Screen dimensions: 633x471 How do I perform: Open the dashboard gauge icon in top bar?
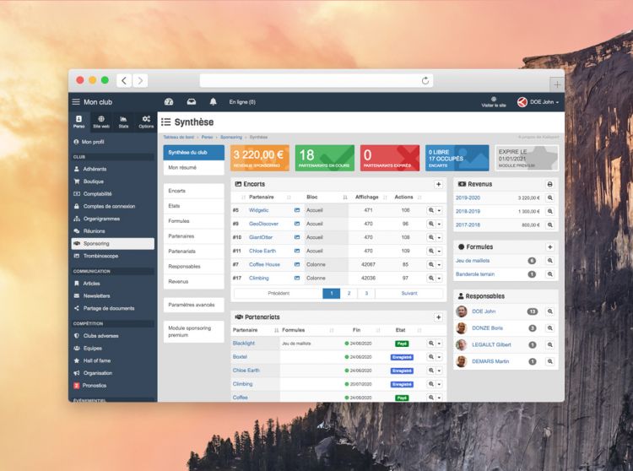point(169,102)
